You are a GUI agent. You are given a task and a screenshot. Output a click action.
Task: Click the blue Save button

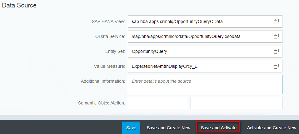click(x=131, y=128)
